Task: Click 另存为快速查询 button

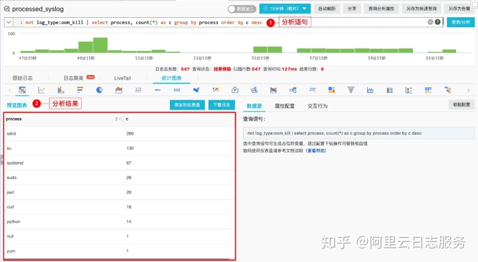Action: [422, 9]
